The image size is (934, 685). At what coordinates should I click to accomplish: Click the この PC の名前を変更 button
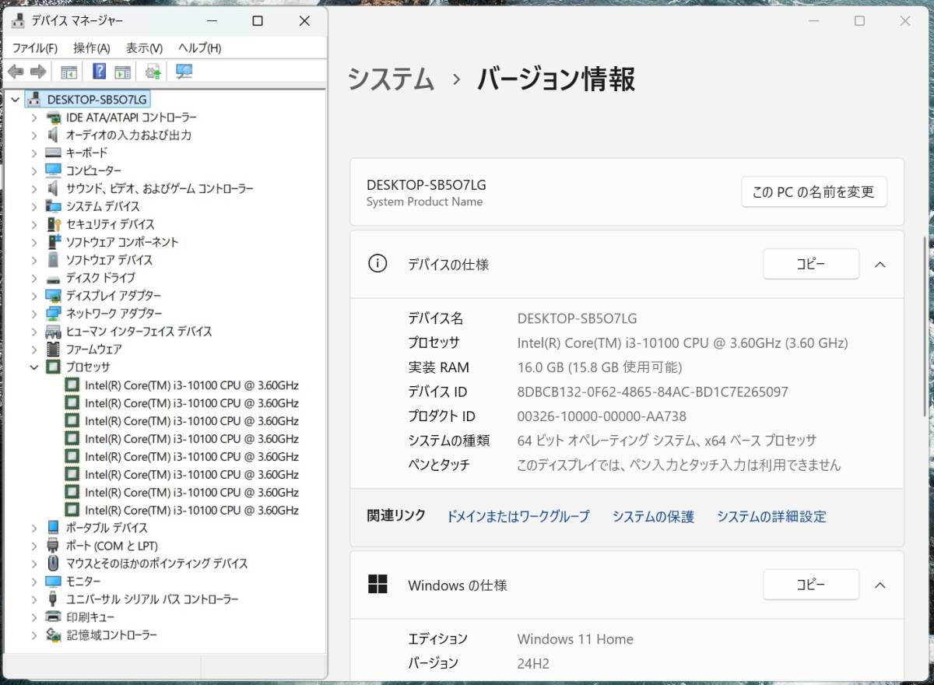813,191
